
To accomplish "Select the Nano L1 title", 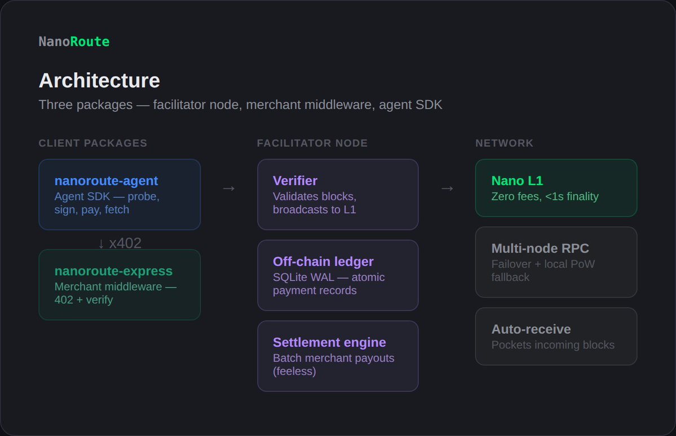I will point(517,181).
